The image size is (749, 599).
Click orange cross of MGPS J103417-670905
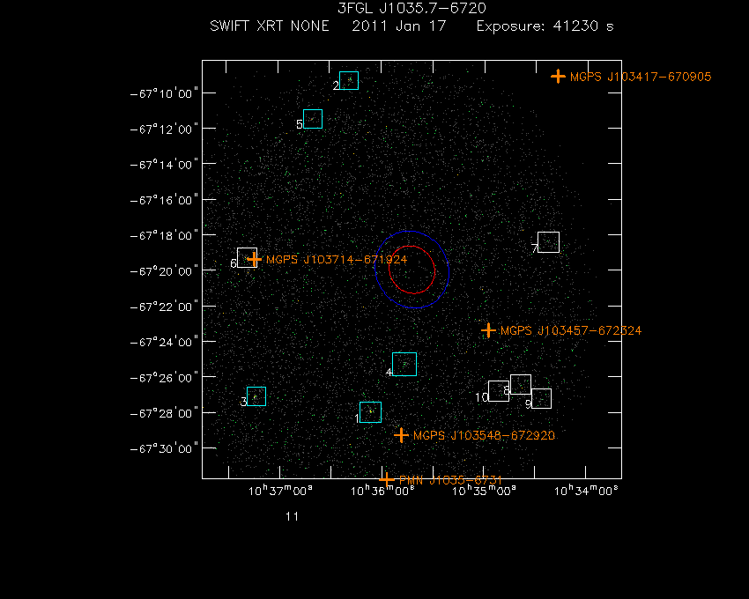[x=558, y=77]
